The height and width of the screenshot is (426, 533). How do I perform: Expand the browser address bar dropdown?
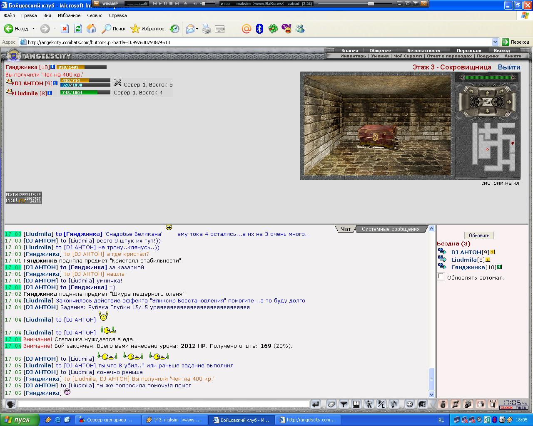click(x=495, y=42)
